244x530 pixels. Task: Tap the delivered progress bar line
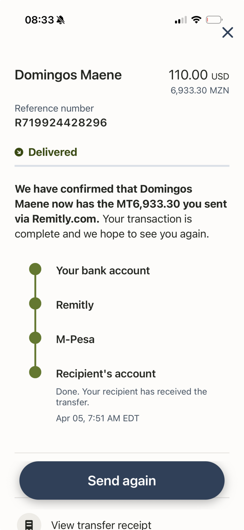[x=122, y=166]
